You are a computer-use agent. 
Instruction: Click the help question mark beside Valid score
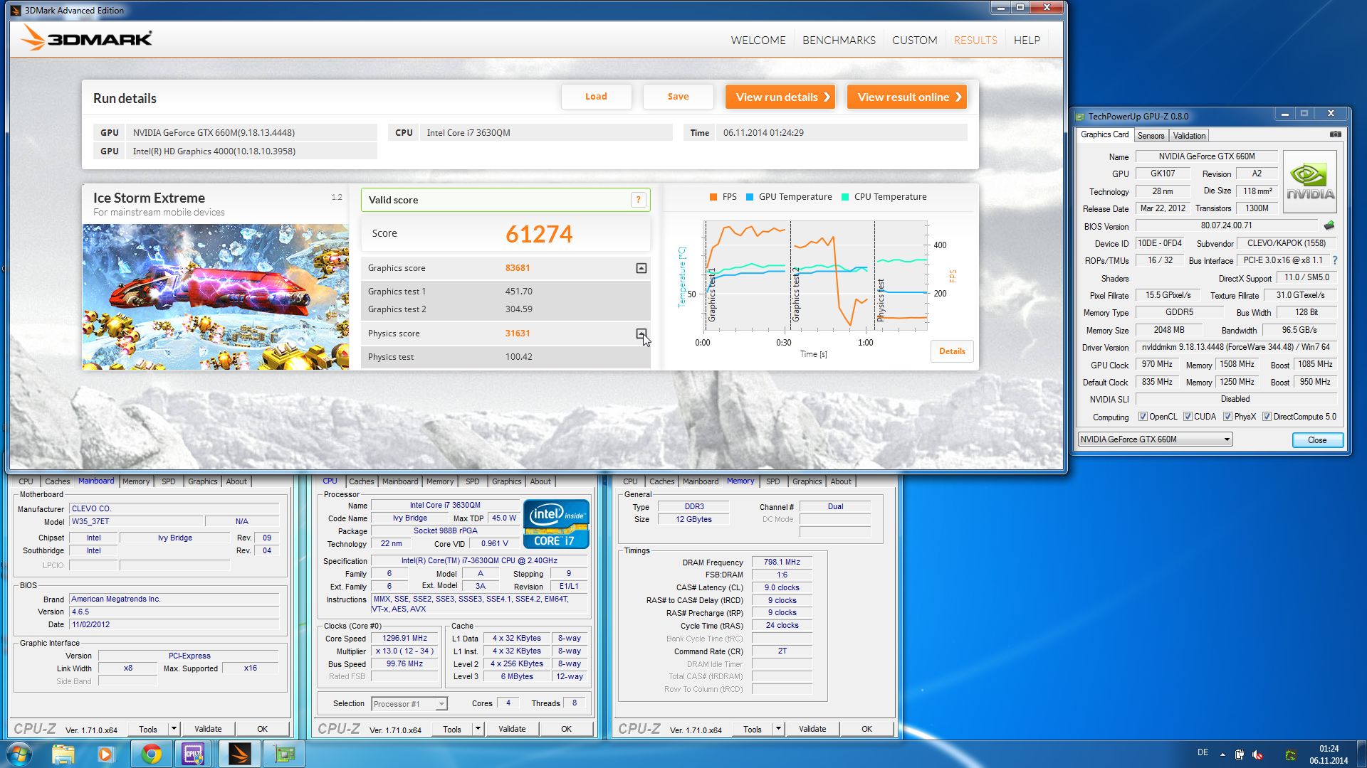click(639, 200)
